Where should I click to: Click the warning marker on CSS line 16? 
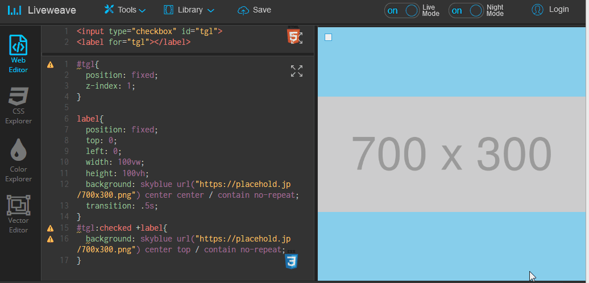50,239
